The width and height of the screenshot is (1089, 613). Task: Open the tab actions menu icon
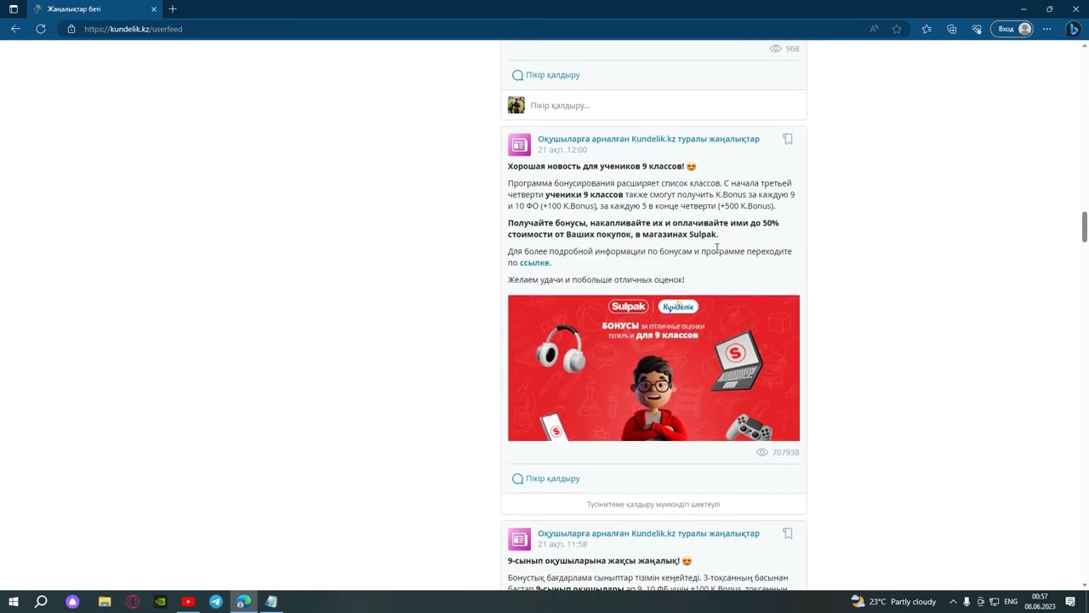click(x=13, y=9)
